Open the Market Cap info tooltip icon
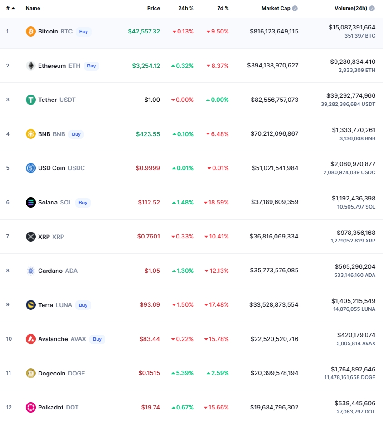The image size is (383, 423). point(295,9)
